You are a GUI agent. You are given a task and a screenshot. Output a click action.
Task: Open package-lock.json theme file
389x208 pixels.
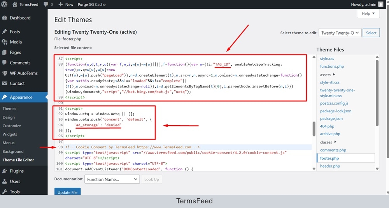pyautogui.click(x=336, y=111)
